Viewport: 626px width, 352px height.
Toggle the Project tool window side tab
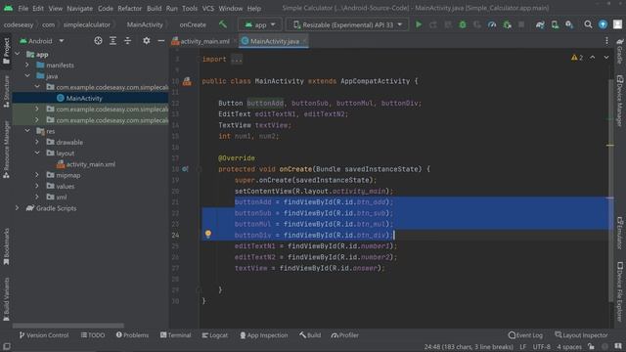point(6,51)
